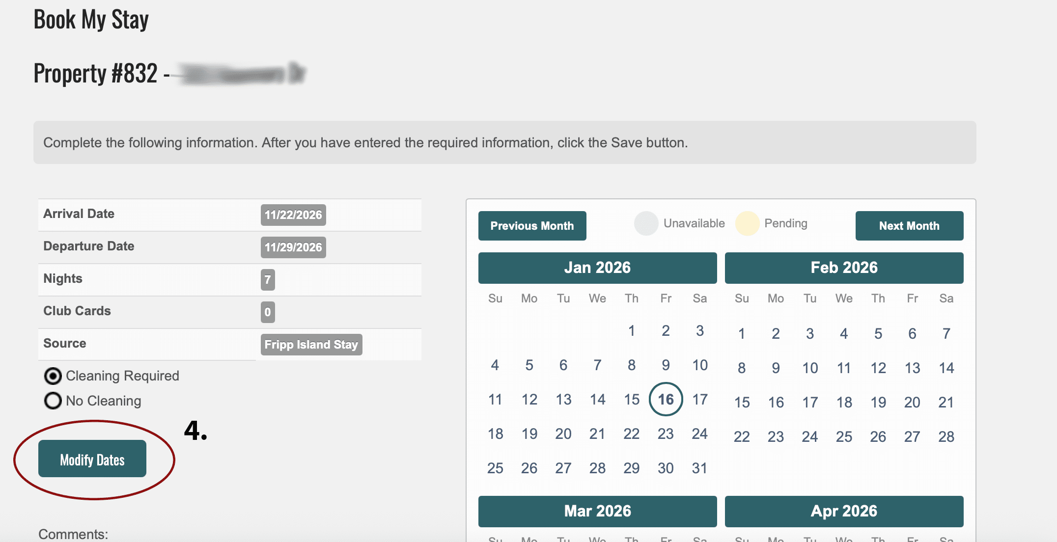Choose the No Cleaning option
1057x542 pixels.
[53, 401]
